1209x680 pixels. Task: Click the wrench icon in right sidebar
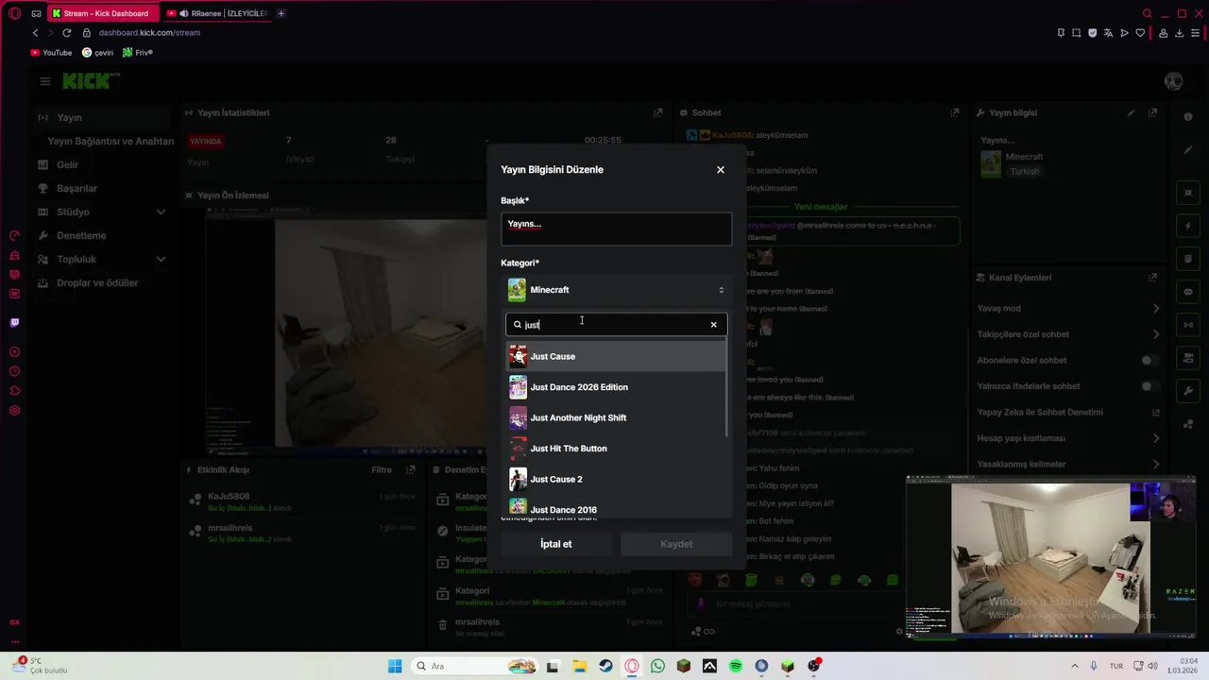click(1188, 390)
